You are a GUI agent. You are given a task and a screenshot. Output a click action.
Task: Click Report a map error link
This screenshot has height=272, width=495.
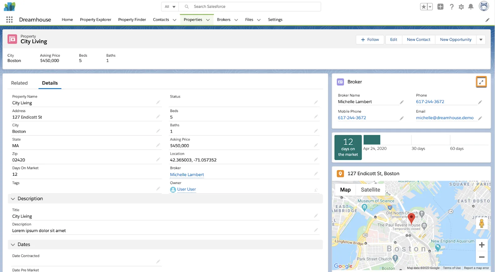click(x=476, y=268)
